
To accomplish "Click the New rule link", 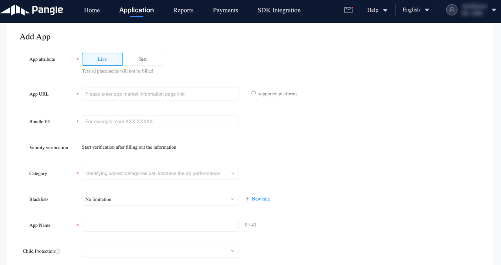I will pyautogui.click(x=258, y=199).
